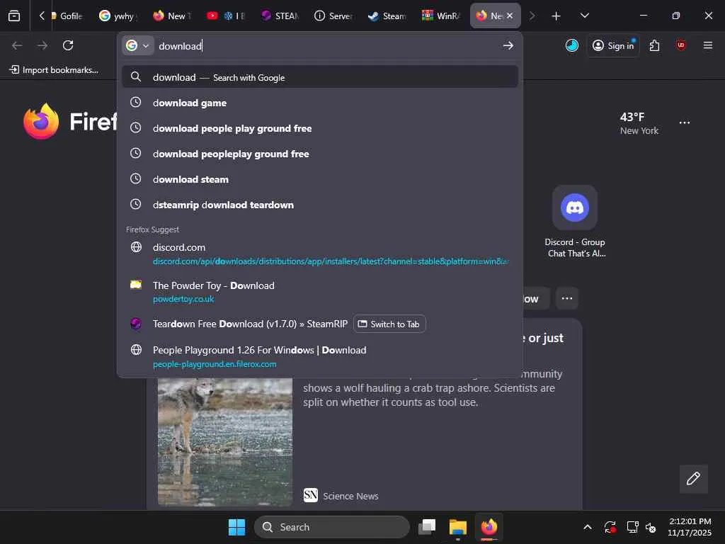Click the Windows taskbar Search box

tap(331, 527)
